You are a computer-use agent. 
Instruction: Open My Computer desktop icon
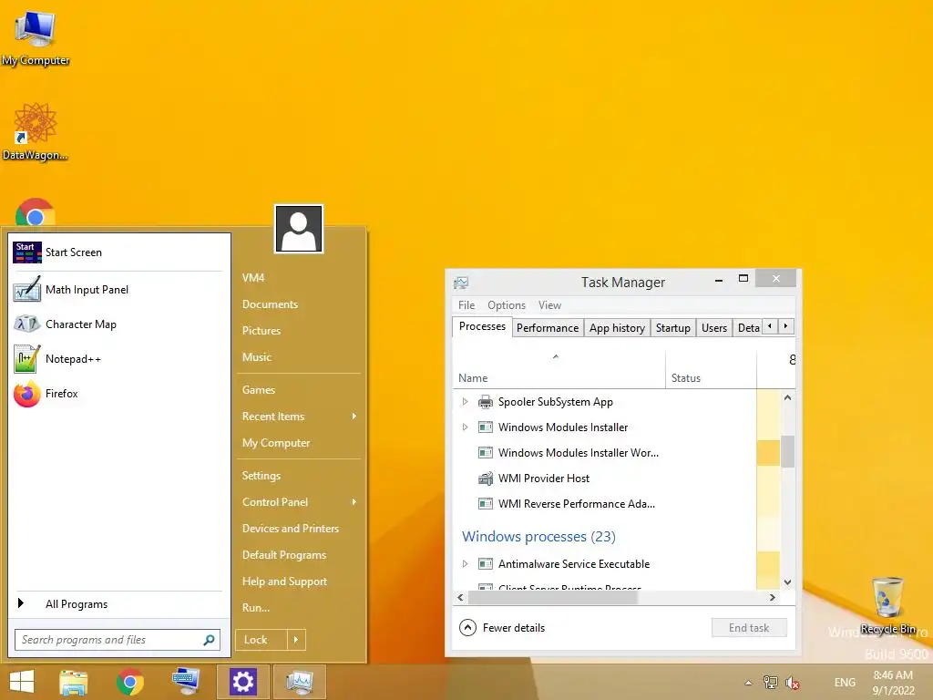[x=36, y=36]
